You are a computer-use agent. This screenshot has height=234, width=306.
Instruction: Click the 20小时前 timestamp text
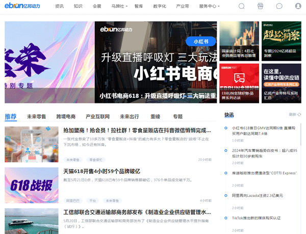click(x=205, y=160)
